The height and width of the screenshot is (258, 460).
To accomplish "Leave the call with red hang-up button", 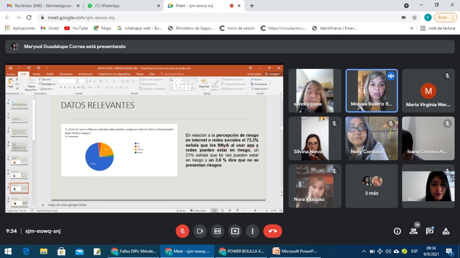I will [272, 231].
